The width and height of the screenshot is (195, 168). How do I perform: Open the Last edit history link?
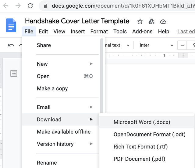point(186,32)
